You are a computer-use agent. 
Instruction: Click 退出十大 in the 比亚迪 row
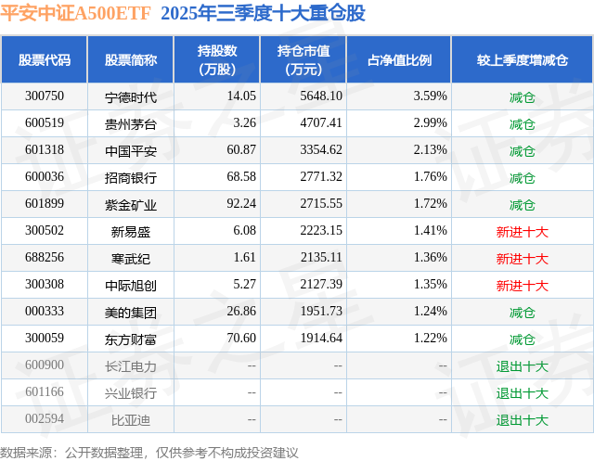523,420
